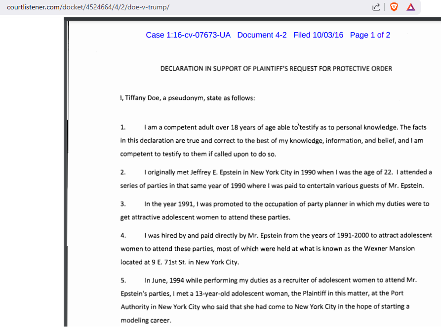Open Brave Shields lion icon
This screenshot has height=330, width=441.
[394, 7]
